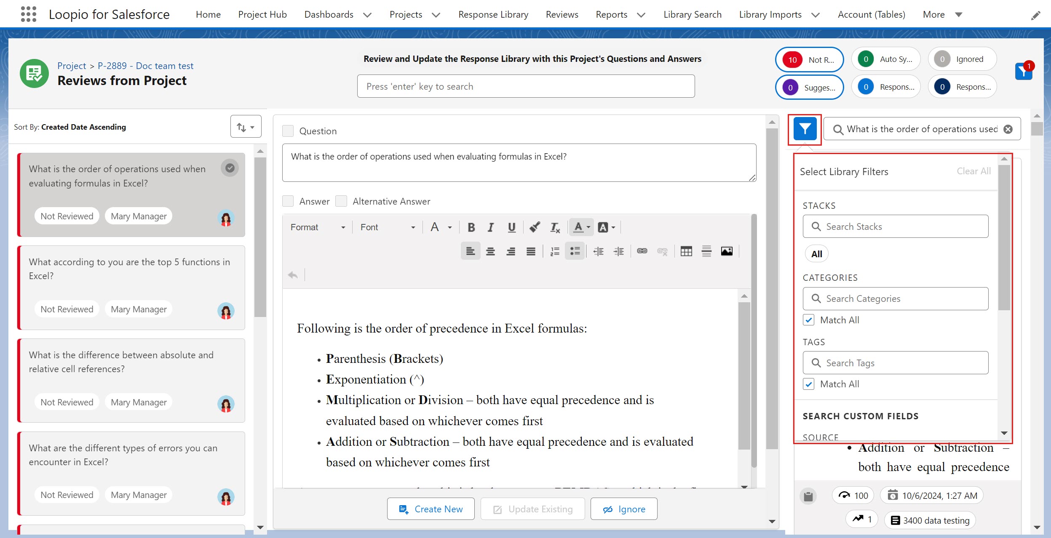Viewport: 1051px width, 538px height.
Task: Insert horizontal line in editor
Action: click(x=706, y=251)
